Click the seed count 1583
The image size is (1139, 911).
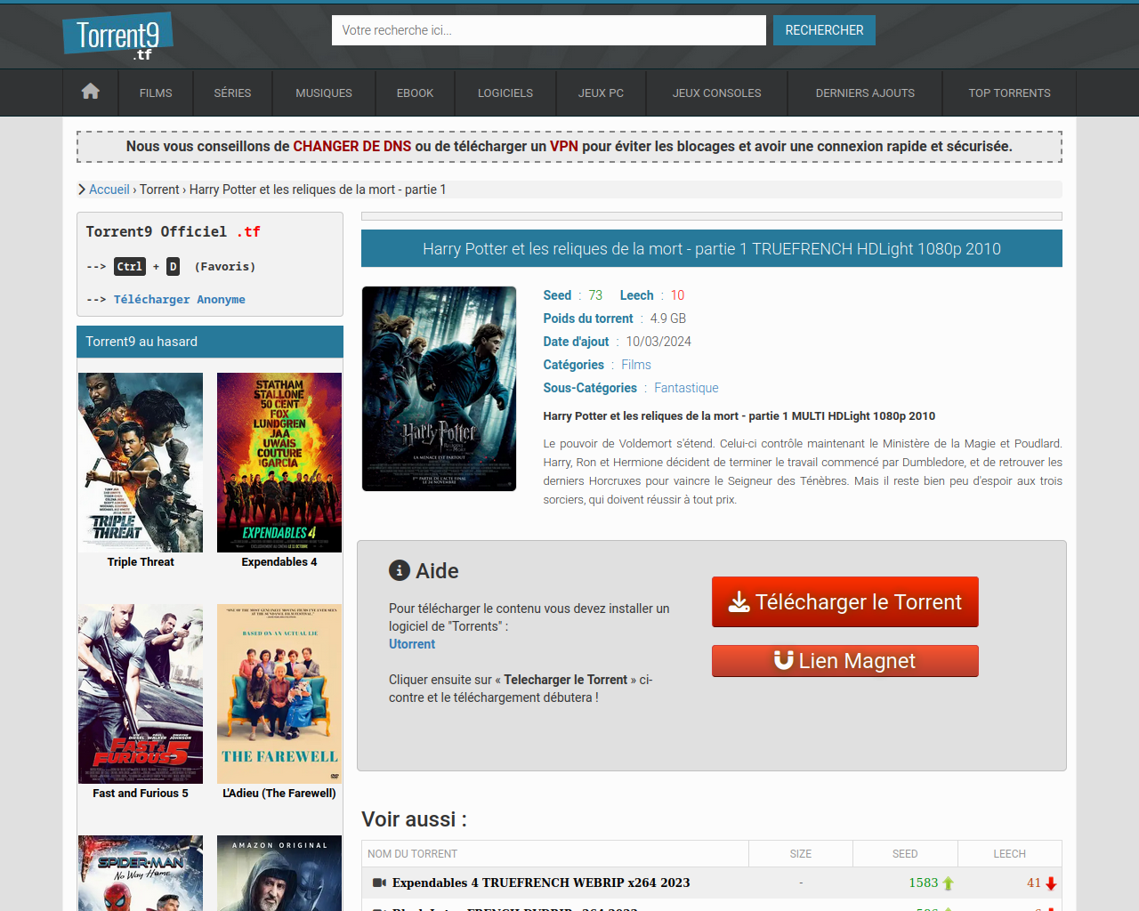click(924, 883)
